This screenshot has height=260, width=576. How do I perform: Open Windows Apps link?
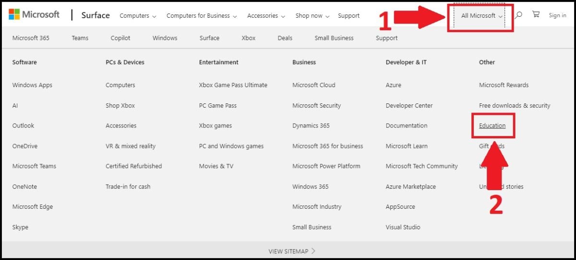tap(32, 85)
